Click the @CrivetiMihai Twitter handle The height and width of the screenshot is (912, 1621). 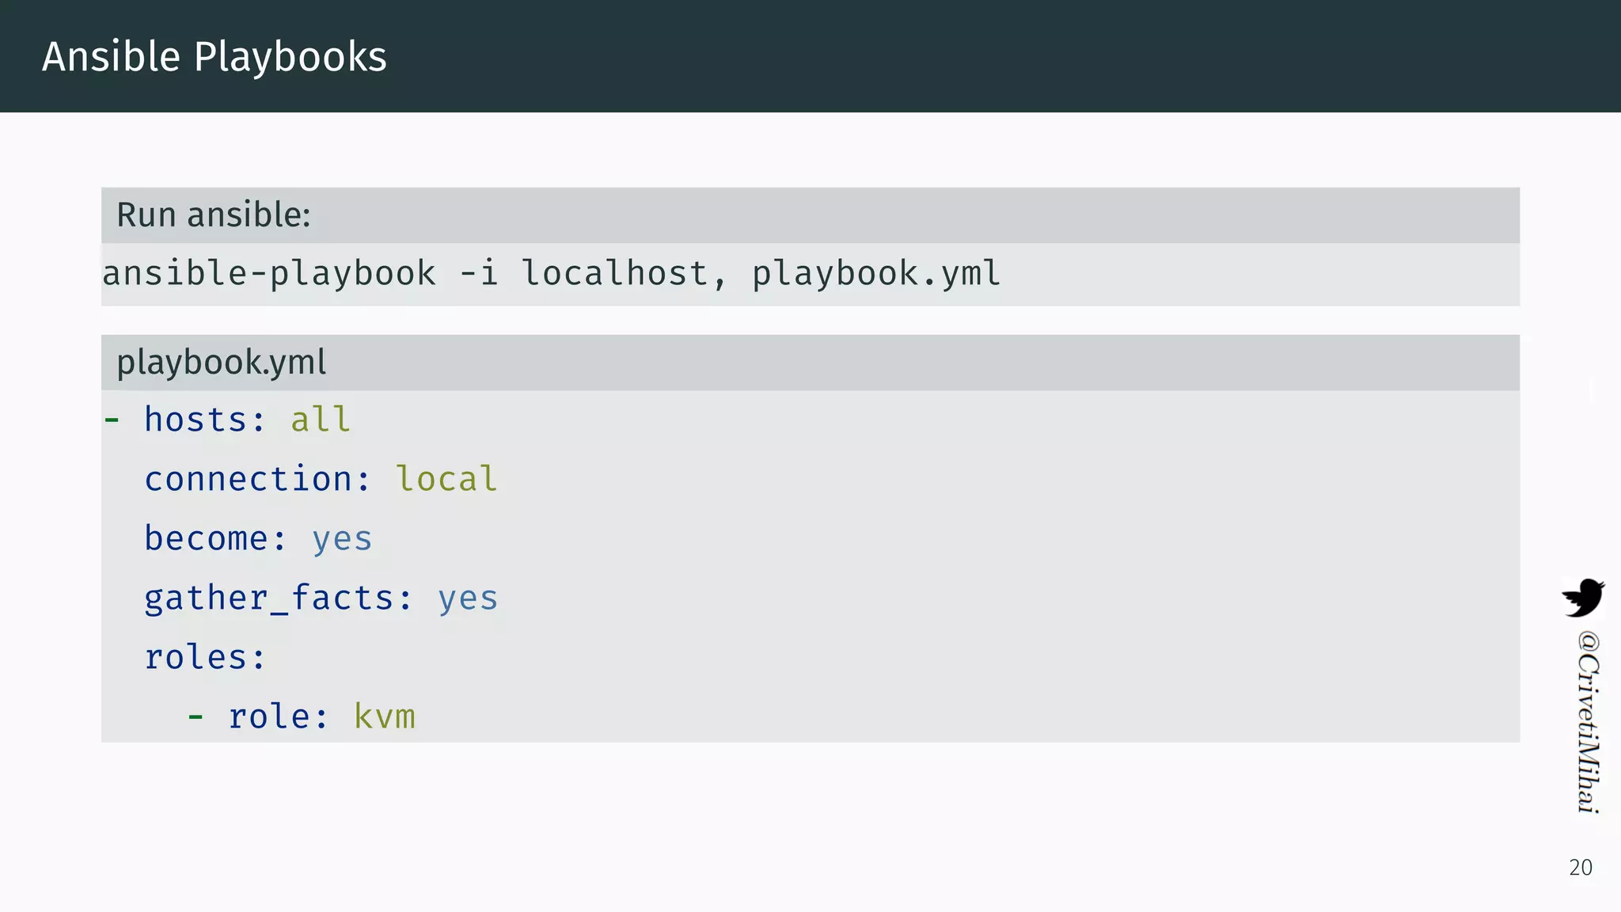(1588, 721)
